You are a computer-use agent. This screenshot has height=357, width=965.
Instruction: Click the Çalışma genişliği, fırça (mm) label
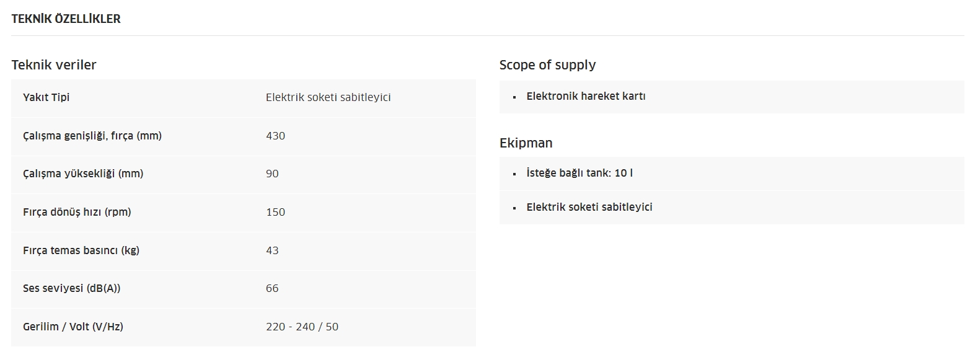tap(92, 136)
